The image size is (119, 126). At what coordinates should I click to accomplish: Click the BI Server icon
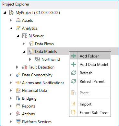click(x=25, y=36)
